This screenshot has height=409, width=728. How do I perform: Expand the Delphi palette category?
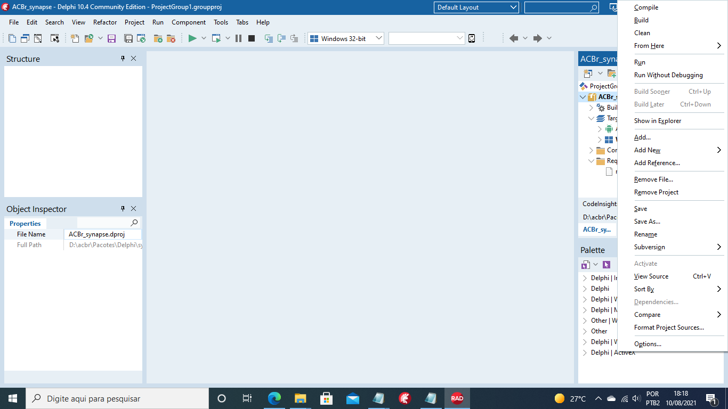585,289
